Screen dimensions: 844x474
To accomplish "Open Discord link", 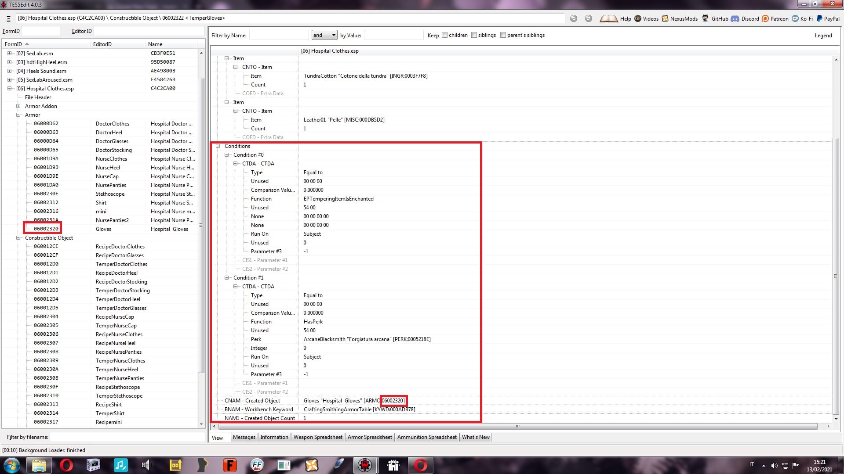I will [745, 18].
